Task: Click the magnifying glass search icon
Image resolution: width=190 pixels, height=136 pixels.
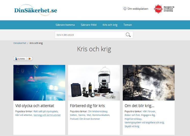Action: click(128, 35)
